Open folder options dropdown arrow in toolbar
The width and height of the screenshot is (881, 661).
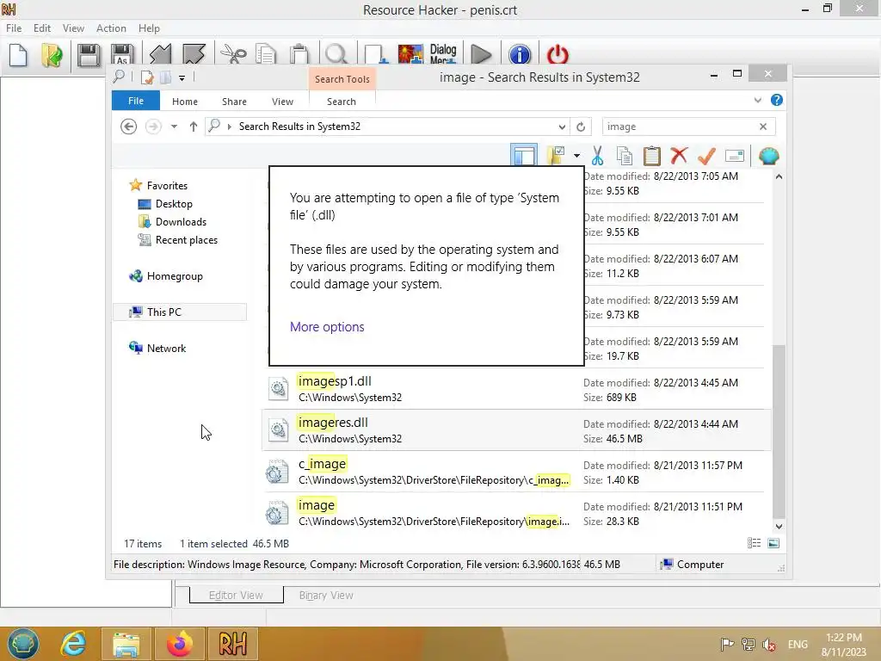coord(576,156)
